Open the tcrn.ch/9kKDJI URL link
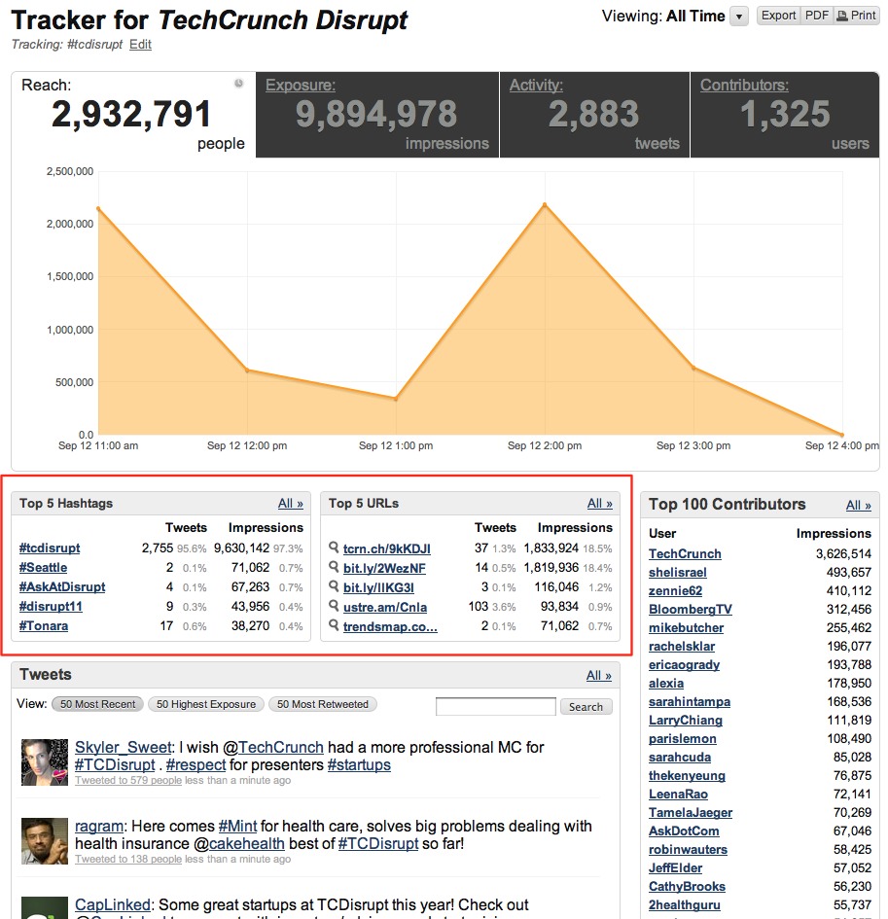This screenshot has height=919, width=888. (387, 548)
